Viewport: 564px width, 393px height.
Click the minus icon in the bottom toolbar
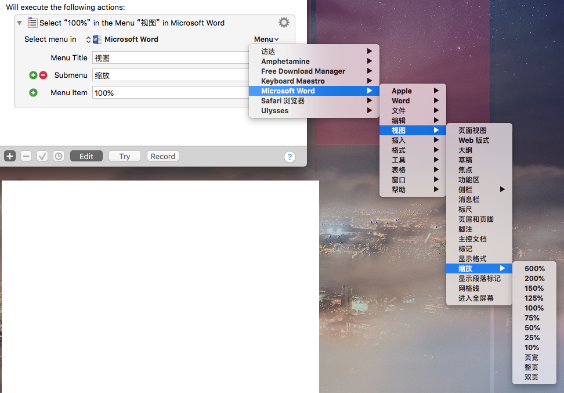point(26,156)
